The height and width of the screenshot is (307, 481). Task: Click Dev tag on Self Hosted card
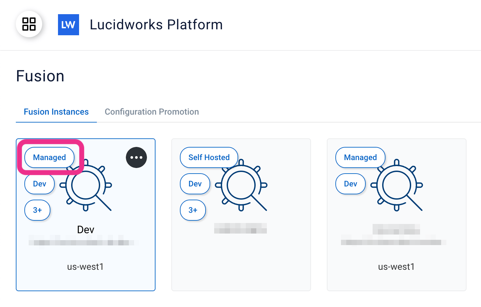point(195,184)
